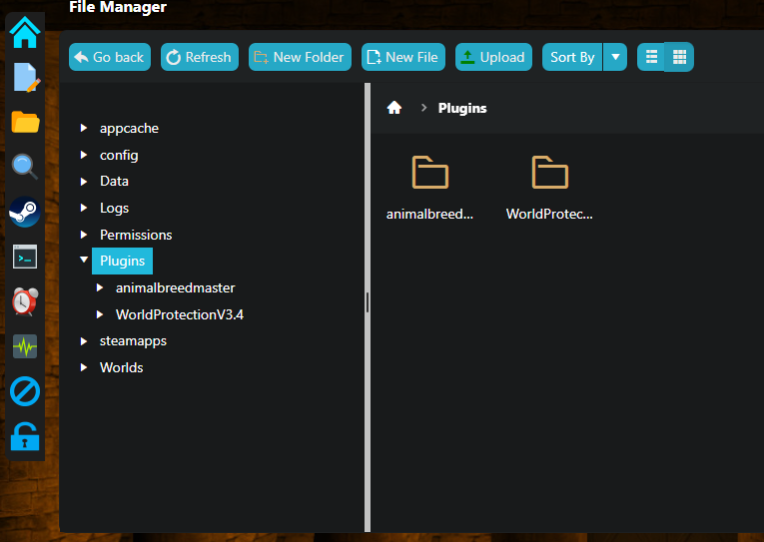The height and width of the screenshot is (542, 764).
Task: Click the magnifying glass search icon
Action: pos(24,167)
